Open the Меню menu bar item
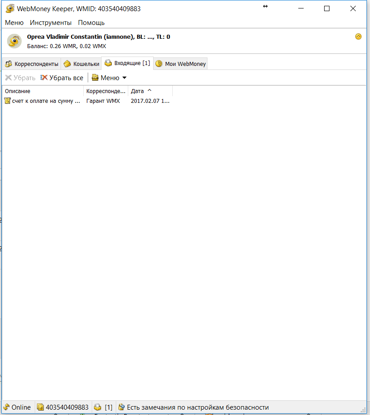 [x=14, y=23]
